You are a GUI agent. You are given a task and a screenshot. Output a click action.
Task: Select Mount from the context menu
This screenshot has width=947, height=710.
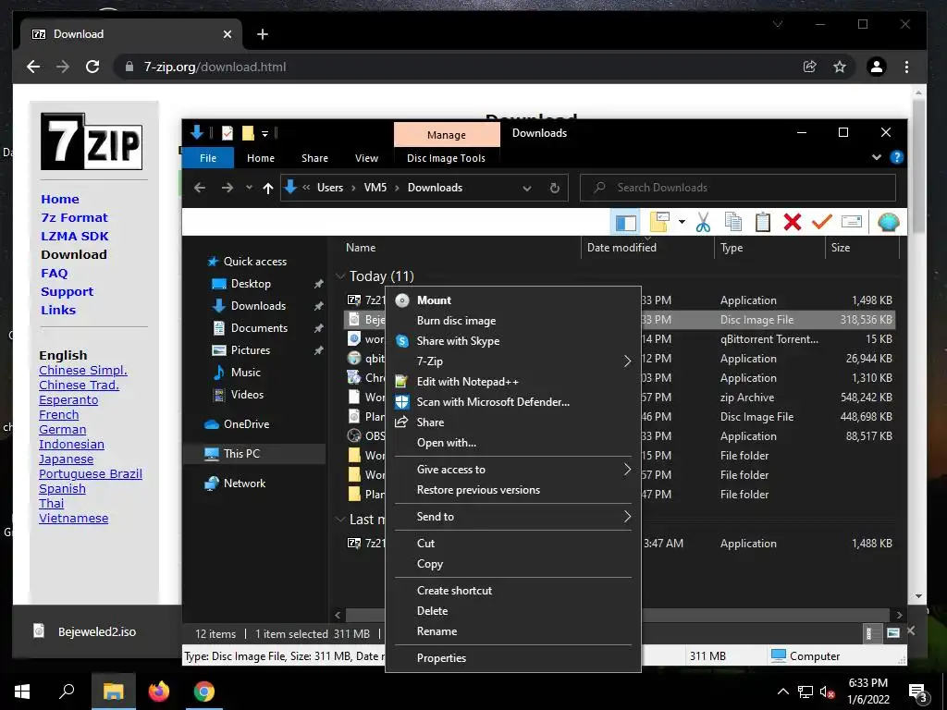pyautogui.click(x=513, y=300)
